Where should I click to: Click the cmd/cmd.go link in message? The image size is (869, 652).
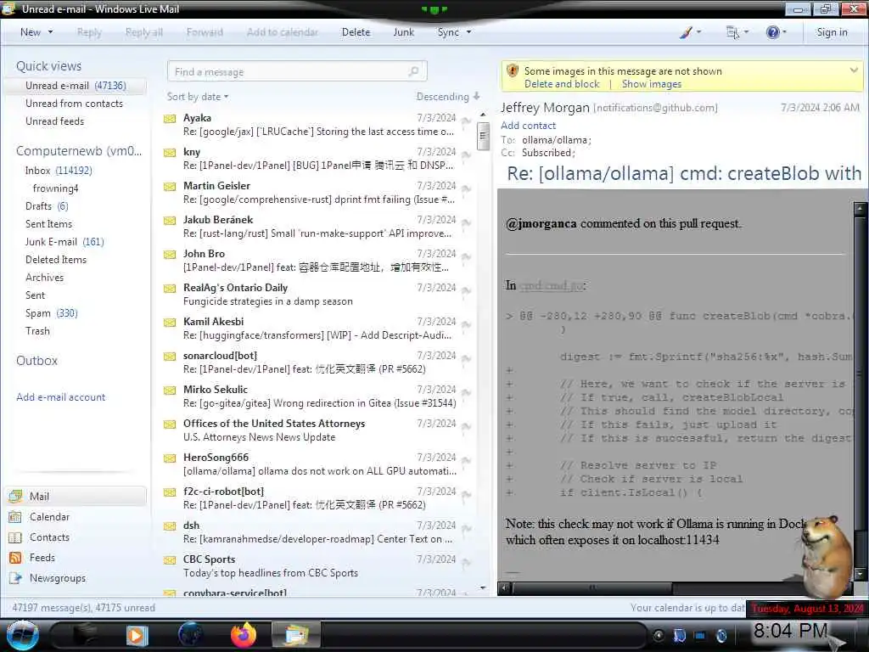click(x=552, y=285)
